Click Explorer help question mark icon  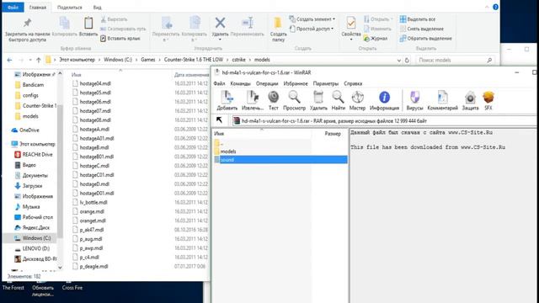point(495,7)
